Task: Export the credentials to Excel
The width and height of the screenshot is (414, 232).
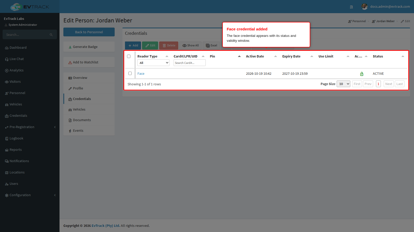Action: (x=211, y=45)
